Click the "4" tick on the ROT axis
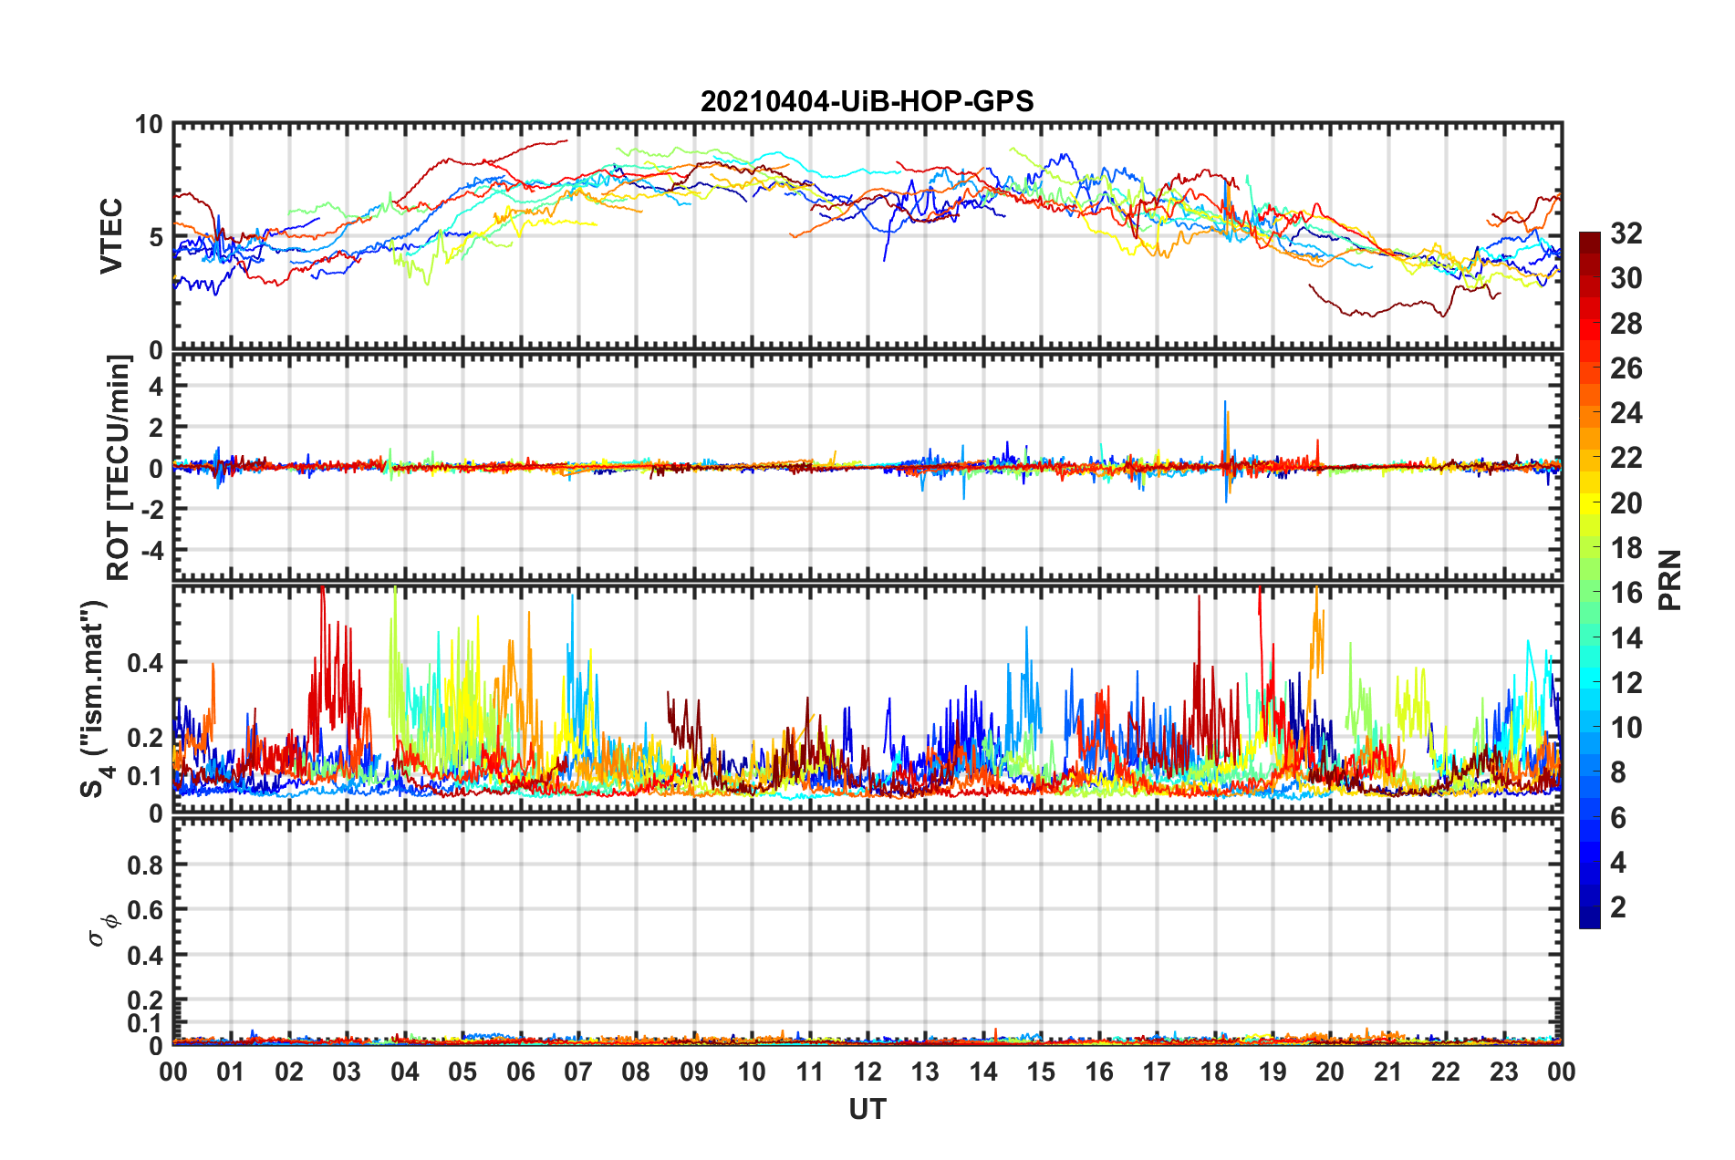Viewport: 1735px width, 1160px height. click(155, 387)
